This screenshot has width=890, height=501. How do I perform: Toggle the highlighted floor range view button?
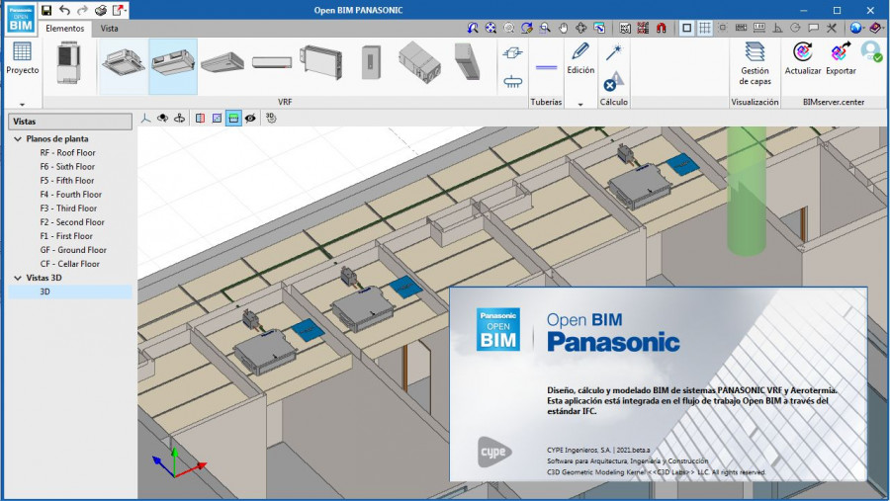pos(233,118)
